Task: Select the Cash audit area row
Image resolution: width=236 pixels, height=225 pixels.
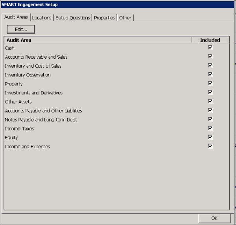Action: click(x=117, y=48)
